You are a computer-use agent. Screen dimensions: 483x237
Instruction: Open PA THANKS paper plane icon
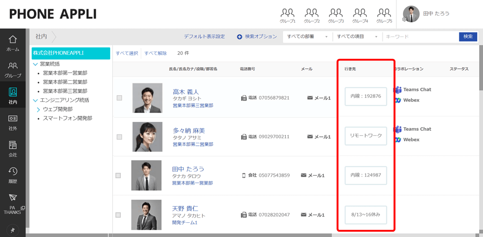pos(13,197)
